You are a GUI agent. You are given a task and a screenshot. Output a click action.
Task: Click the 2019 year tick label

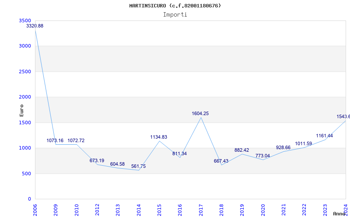point(242,210)
